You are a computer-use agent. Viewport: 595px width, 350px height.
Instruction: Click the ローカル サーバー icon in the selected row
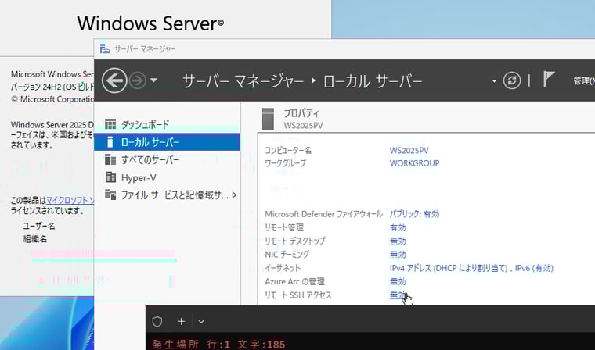110,142
